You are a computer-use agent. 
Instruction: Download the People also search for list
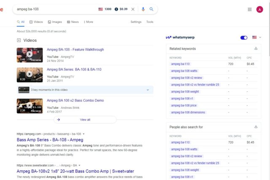click(x=256, y=127)
